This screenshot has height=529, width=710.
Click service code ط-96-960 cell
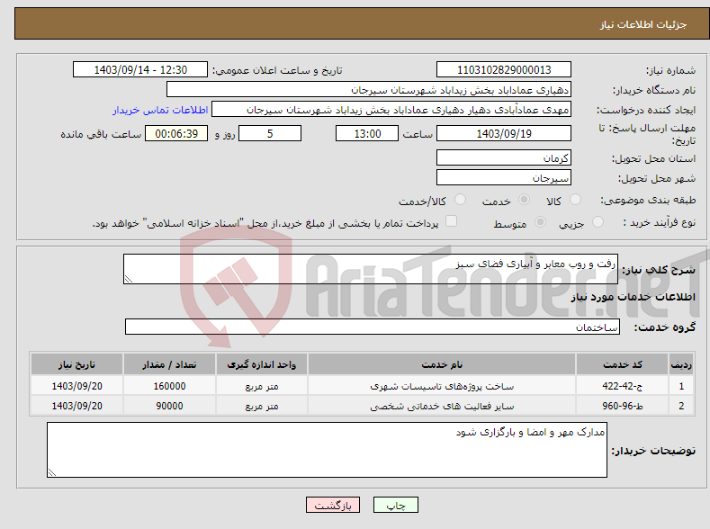click(x=623, y=406)
